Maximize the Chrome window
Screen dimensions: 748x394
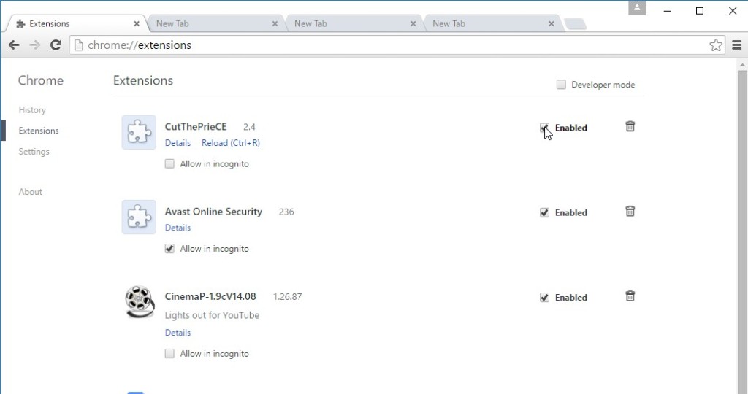point(700,10)
